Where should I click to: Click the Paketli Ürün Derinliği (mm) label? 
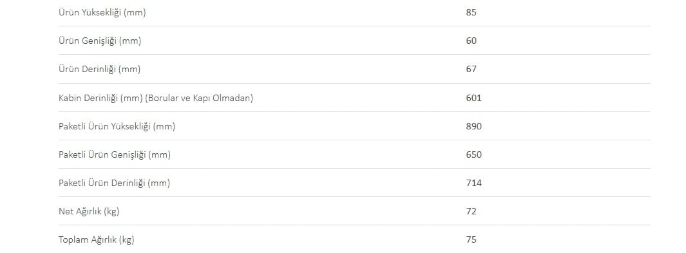[x=114, y=183]
